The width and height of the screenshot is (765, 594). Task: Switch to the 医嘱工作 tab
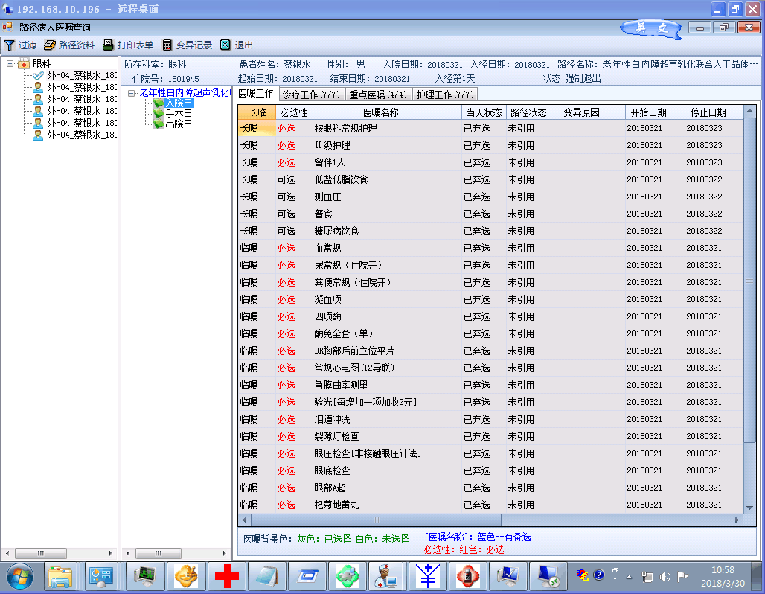256,94
